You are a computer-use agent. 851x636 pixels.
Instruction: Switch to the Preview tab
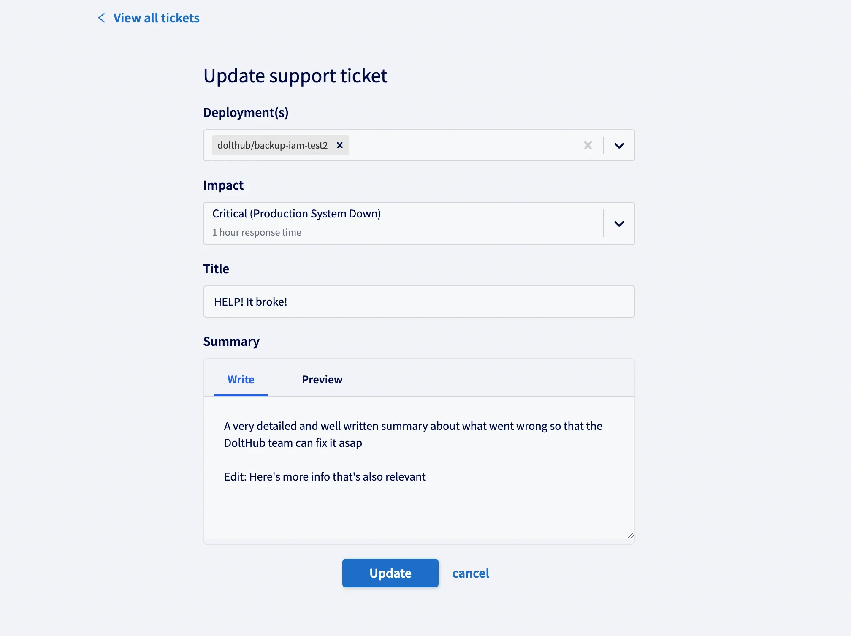[x=322, y=379]
